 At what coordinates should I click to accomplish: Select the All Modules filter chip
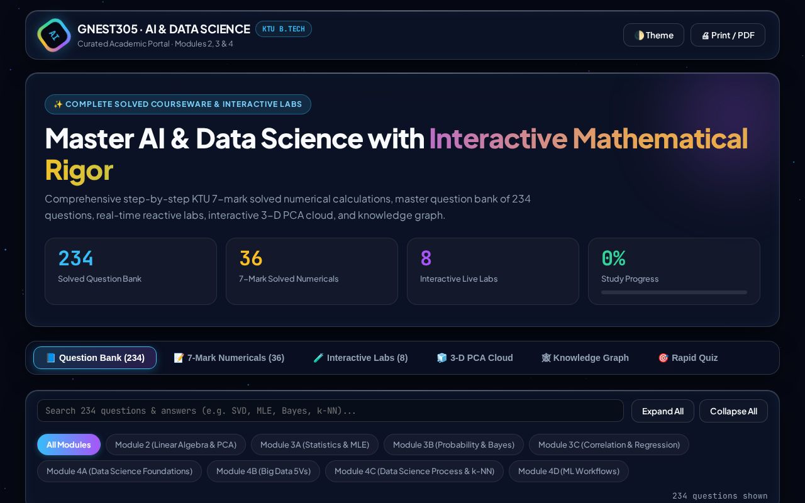[69, 445]
